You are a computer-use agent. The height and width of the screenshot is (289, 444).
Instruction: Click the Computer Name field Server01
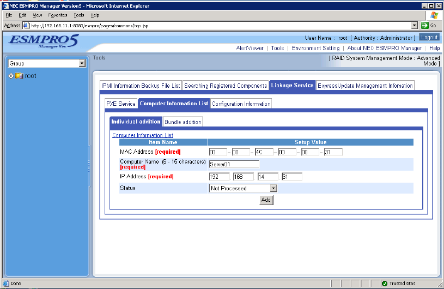(x=234, y=164)
